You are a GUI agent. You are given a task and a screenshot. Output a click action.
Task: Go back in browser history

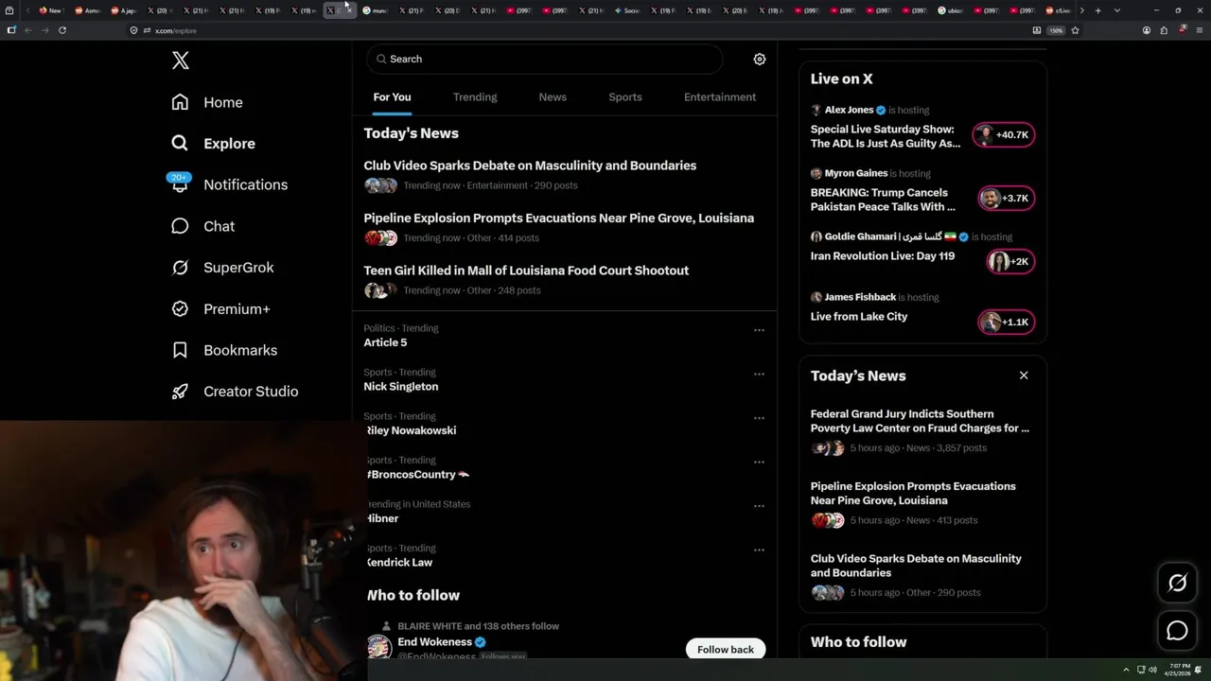pos(28,30)
